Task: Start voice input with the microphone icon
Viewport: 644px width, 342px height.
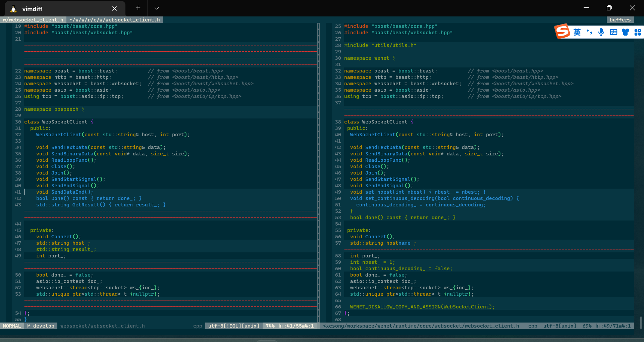Action: (601, 32)
